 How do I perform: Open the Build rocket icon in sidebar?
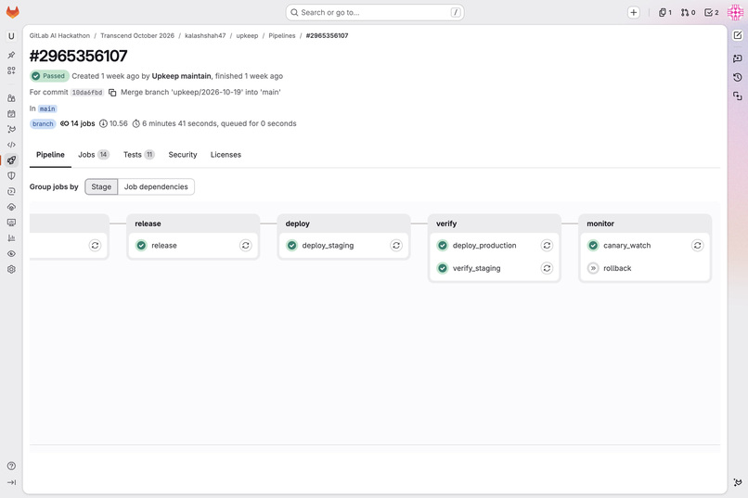[11, 160]
